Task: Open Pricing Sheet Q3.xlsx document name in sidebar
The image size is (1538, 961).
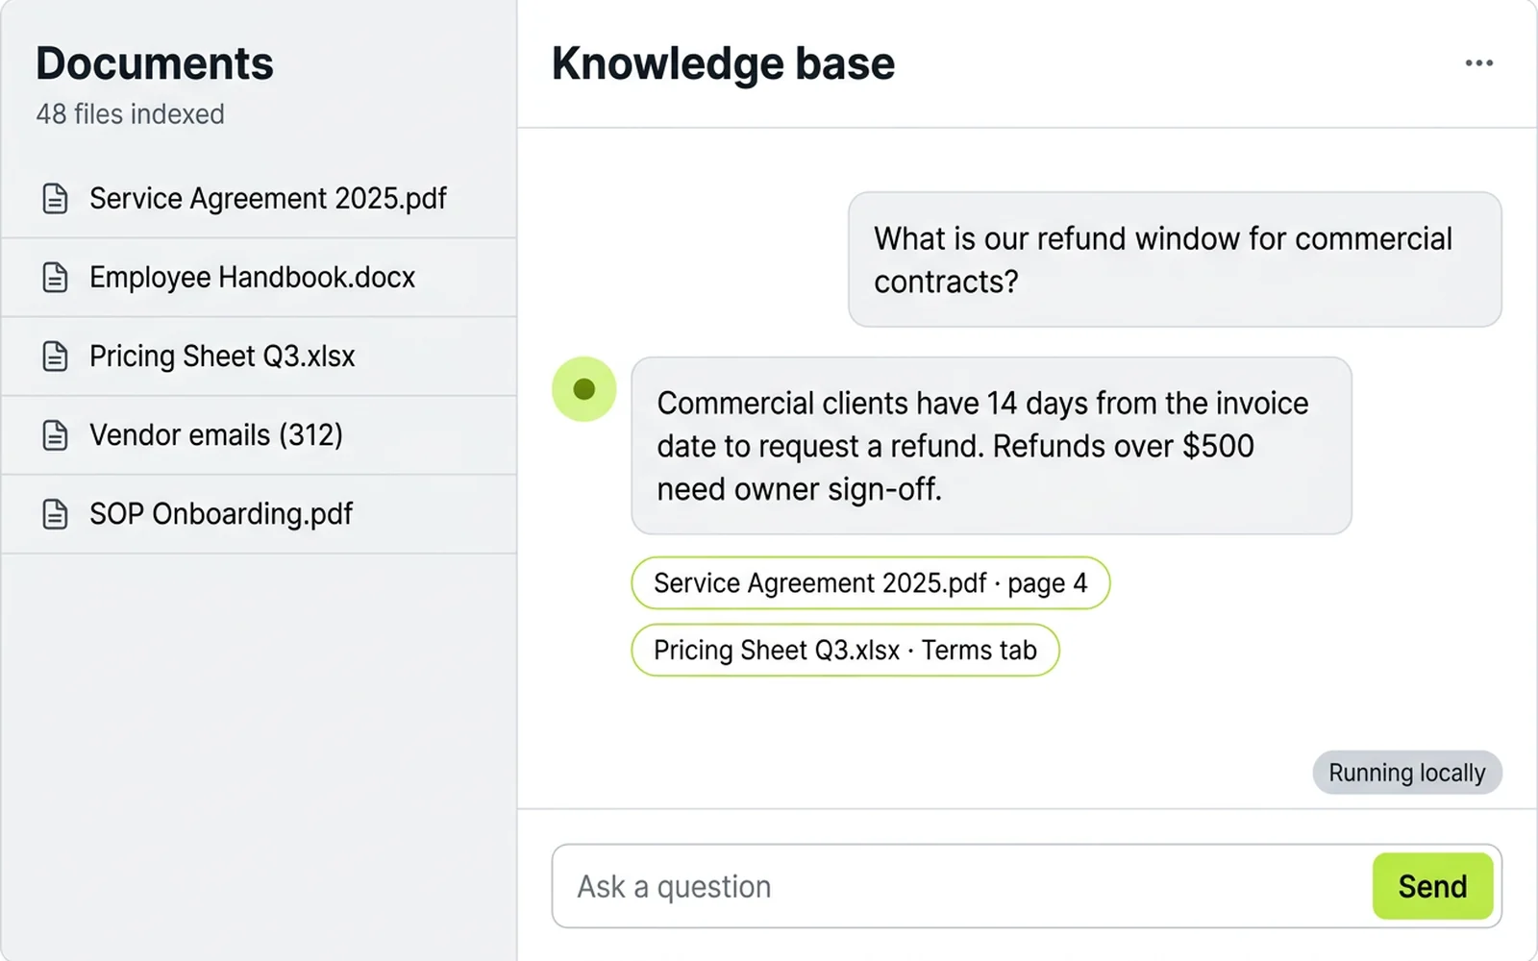Action: 222,357
